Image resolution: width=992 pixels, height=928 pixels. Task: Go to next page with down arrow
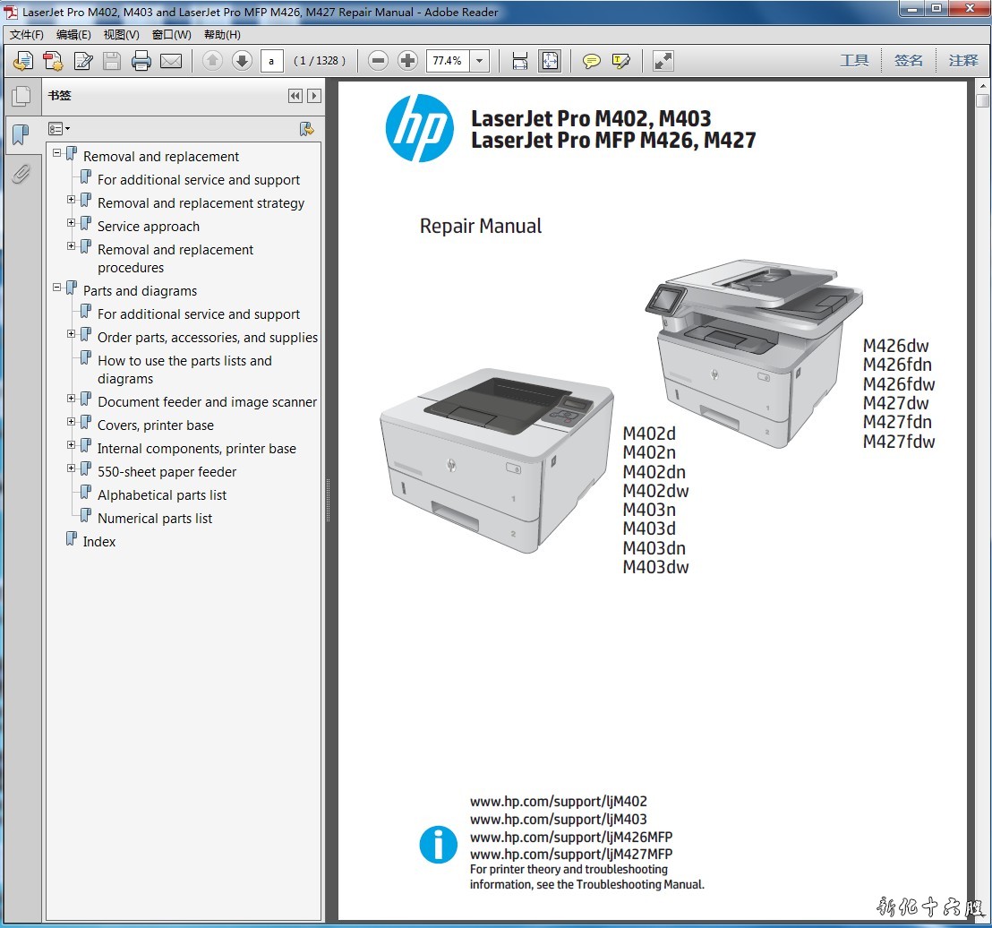[242, 61]
